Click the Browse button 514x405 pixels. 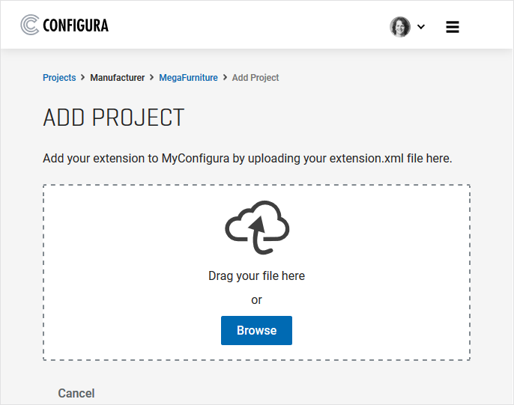pos(256,330)
